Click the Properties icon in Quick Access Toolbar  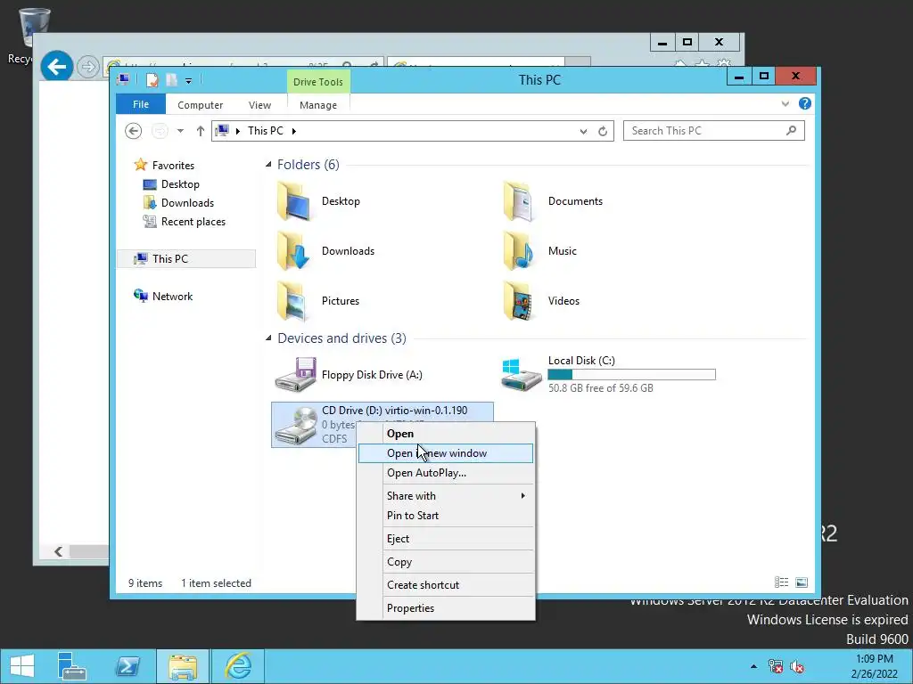[152, 80]
